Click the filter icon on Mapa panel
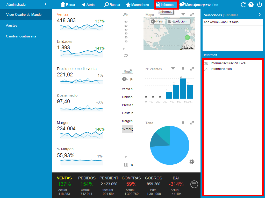The height and width of the screenshot is (198, 265). (183, 15)
